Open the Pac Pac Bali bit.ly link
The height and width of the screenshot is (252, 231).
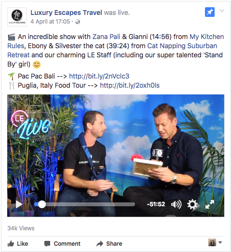pos(99,76)
